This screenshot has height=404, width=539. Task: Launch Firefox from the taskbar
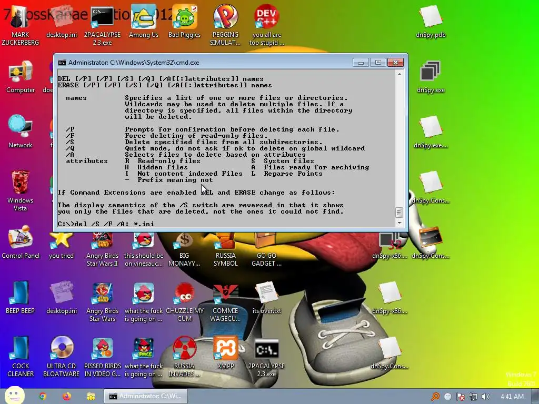click(67, 396)
